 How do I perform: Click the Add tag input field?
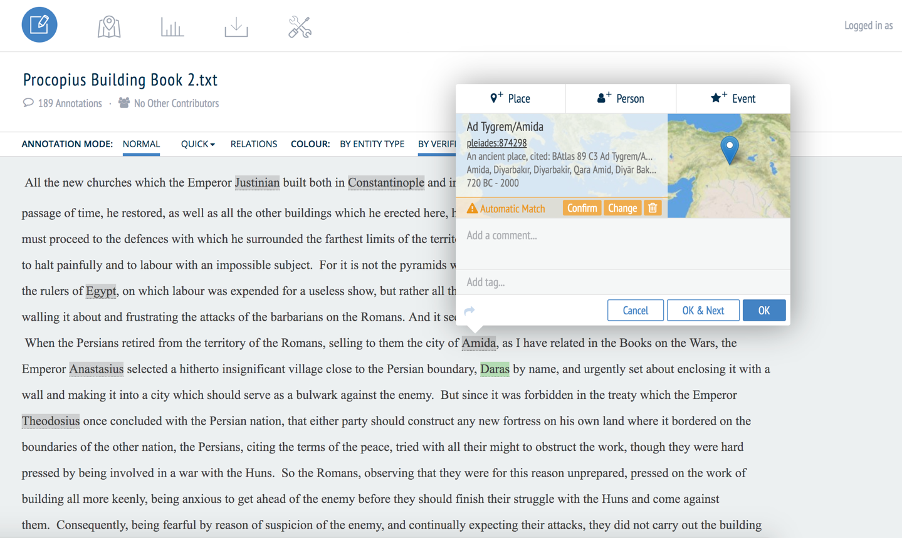622,282
